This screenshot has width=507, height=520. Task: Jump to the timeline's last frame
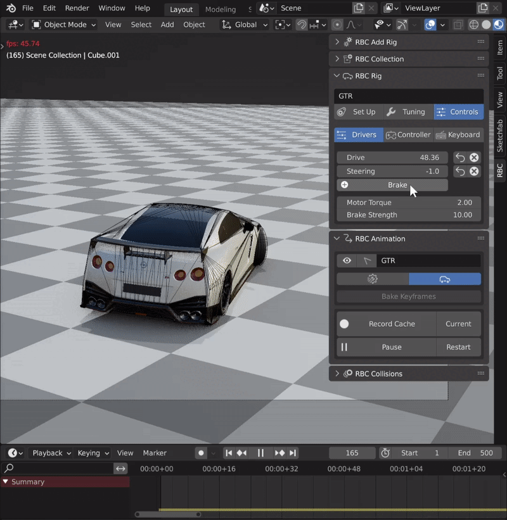click(x=293, y=453)
